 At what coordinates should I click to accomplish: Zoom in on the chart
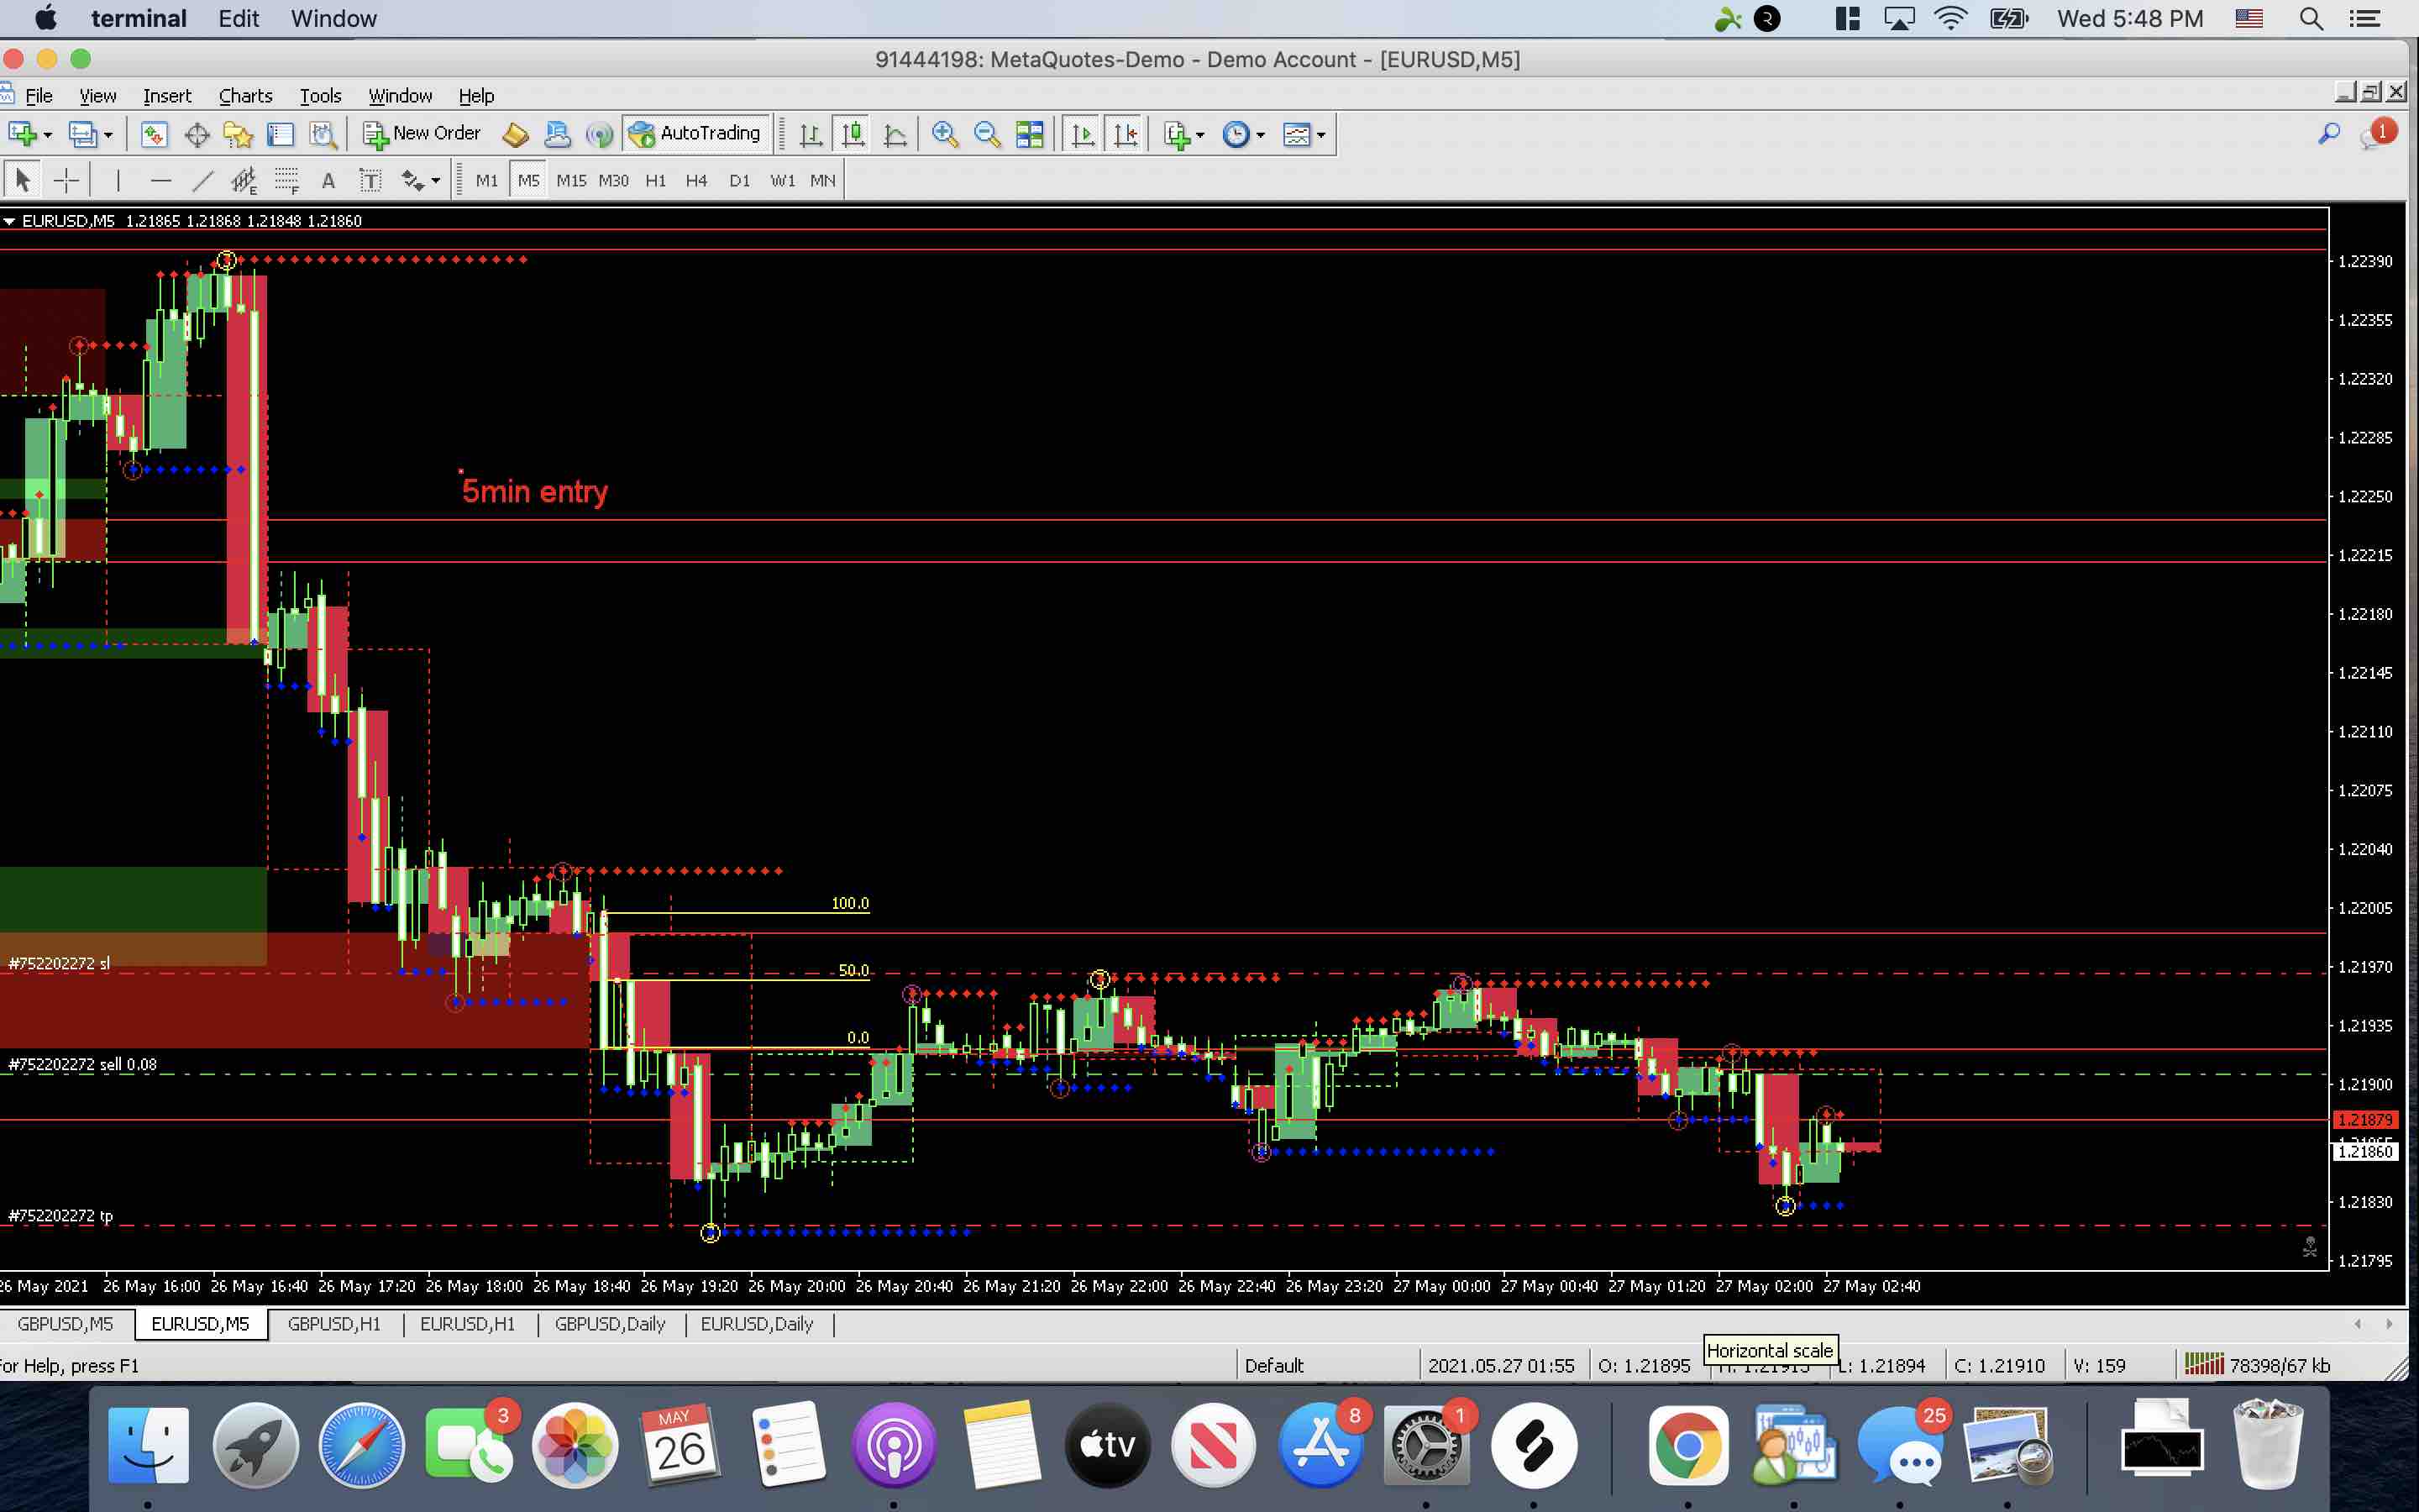point(945,133)
